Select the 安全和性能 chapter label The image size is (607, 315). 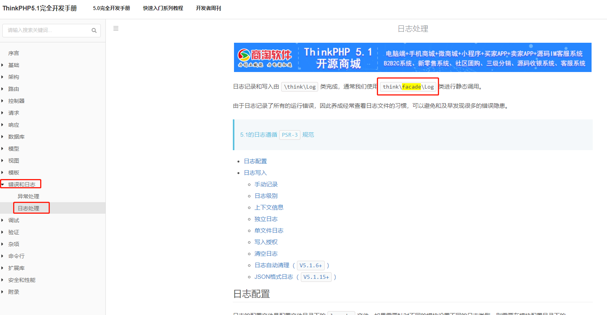click(x=22, y=280)
